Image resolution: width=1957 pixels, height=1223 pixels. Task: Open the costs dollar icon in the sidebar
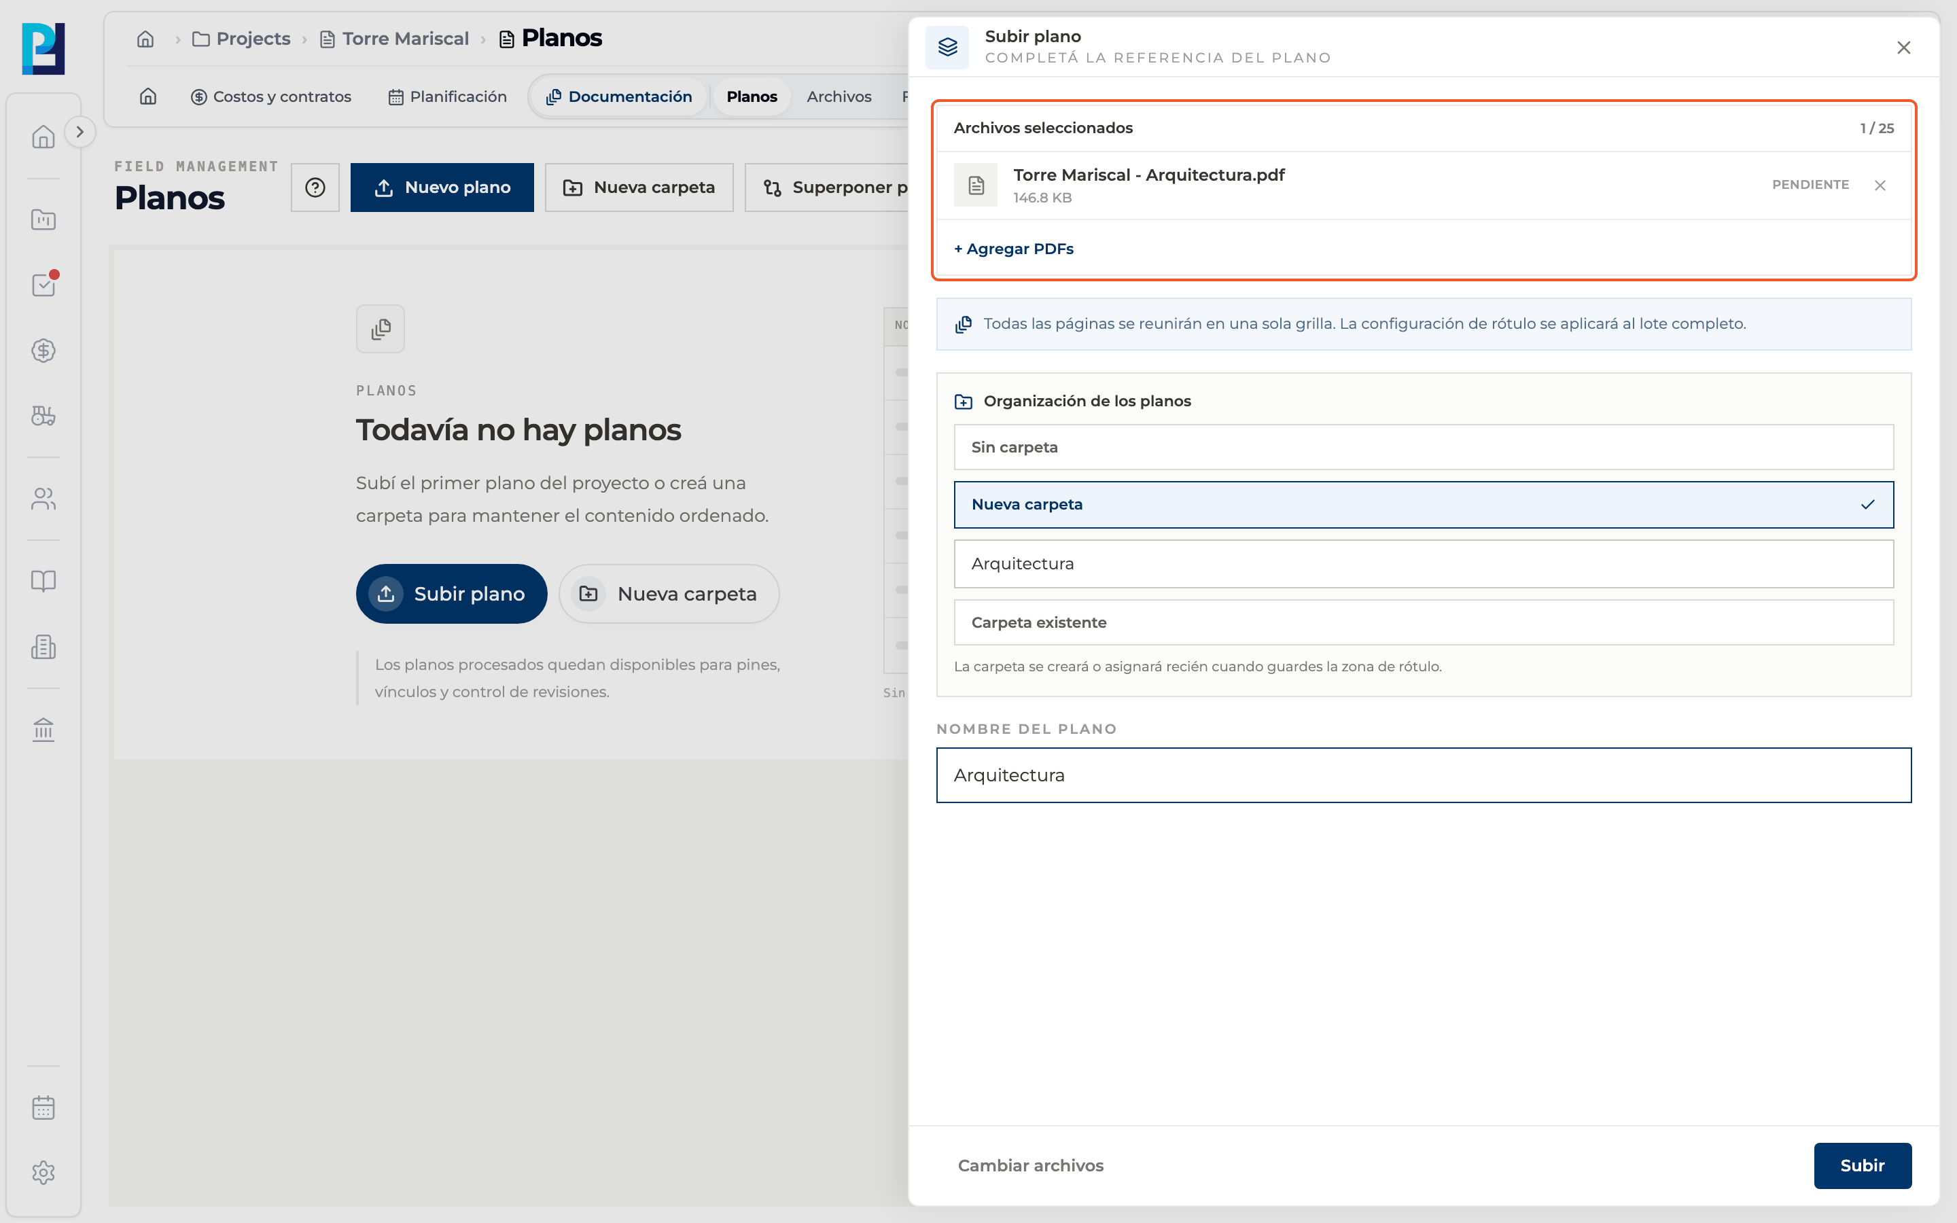43,350
